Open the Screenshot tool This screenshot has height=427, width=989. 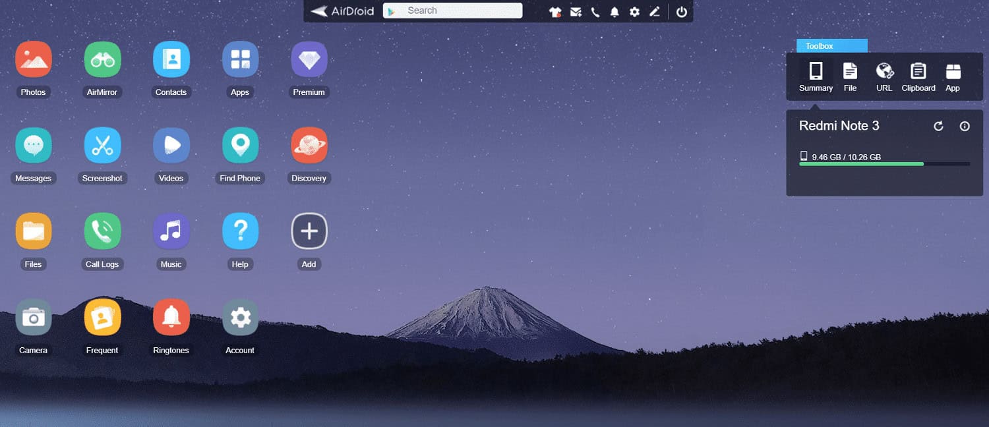point(102,145)
